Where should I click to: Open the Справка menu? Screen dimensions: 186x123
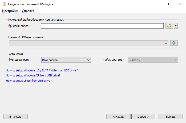coord(28,11)
